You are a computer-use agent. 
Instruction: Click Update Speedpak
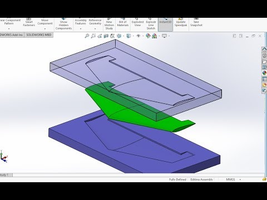[x=181, y=22]
